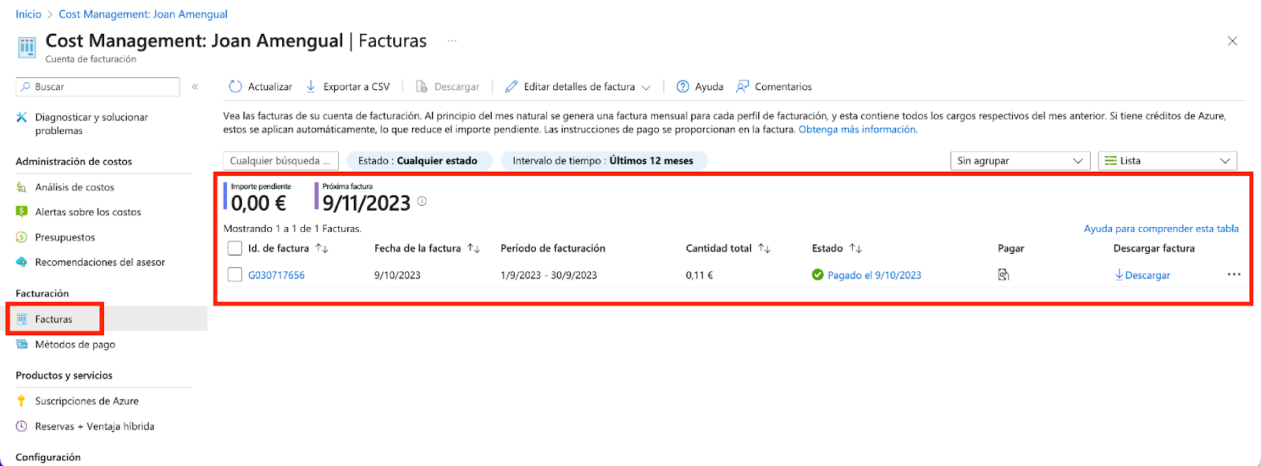Click billing period 1/9/2023 - 30/9/2023
This screenshot has height=466, width=1261.
click(549, 275)
